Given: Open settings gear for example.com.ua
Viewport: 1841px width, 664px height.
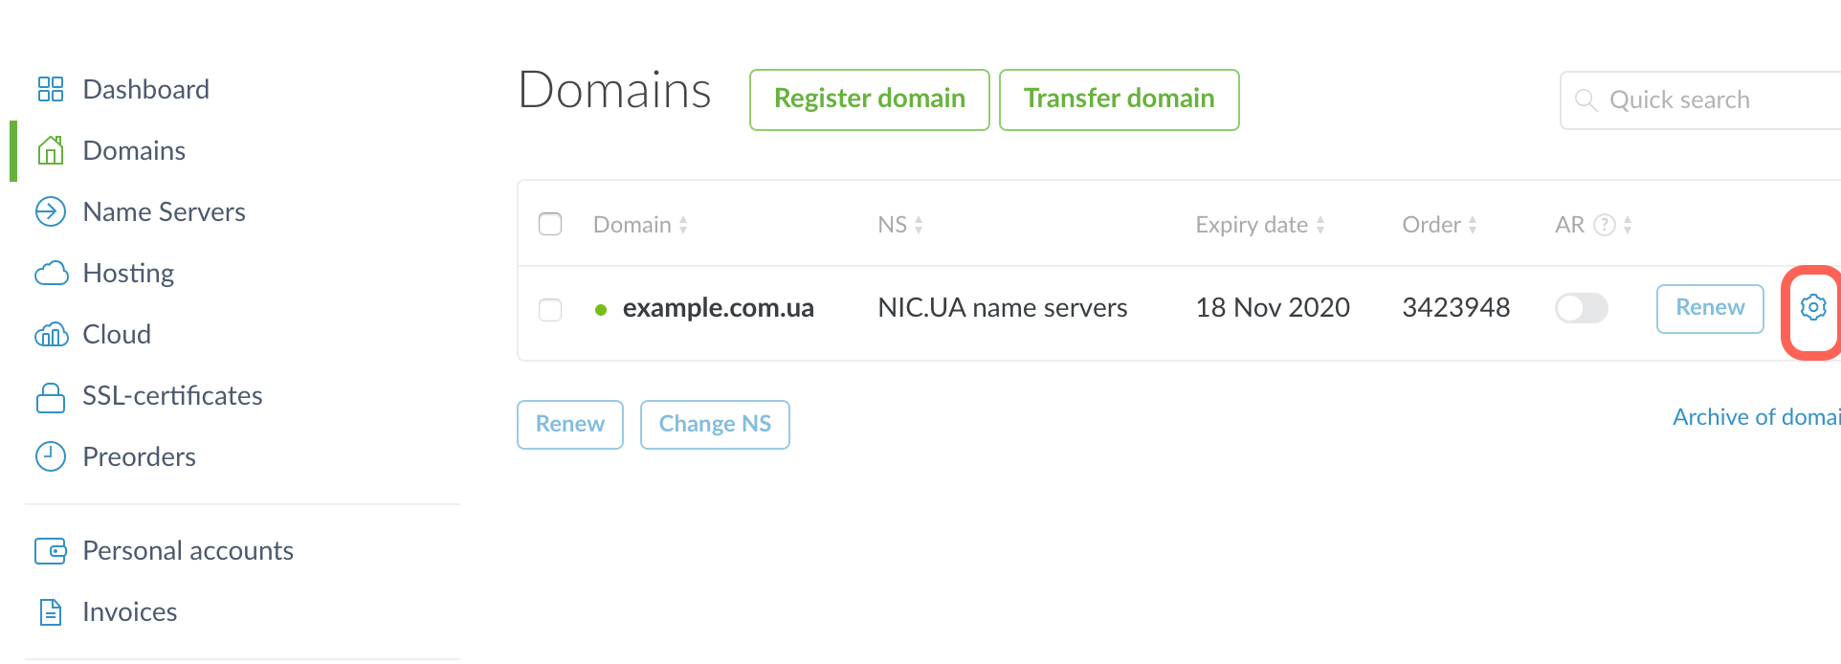Looking at the screenshot, I should click(1812, 308).
